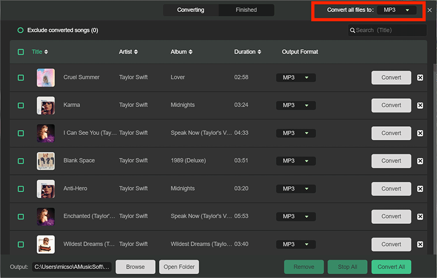This screenshot has width=437, height=278.
Task: Click the Stop All button
Action: (347, 267)
